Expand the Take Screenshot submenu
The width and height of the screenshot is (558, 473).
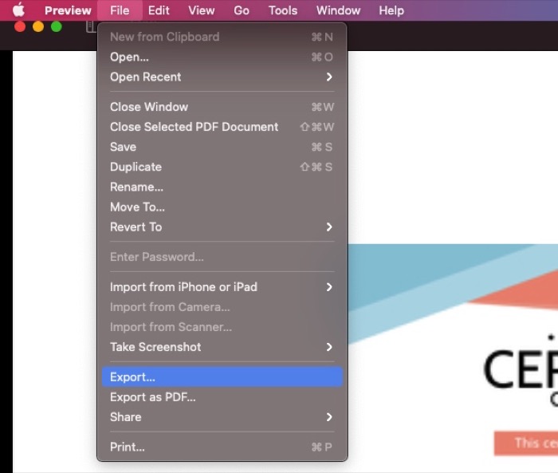pos(222,347)
